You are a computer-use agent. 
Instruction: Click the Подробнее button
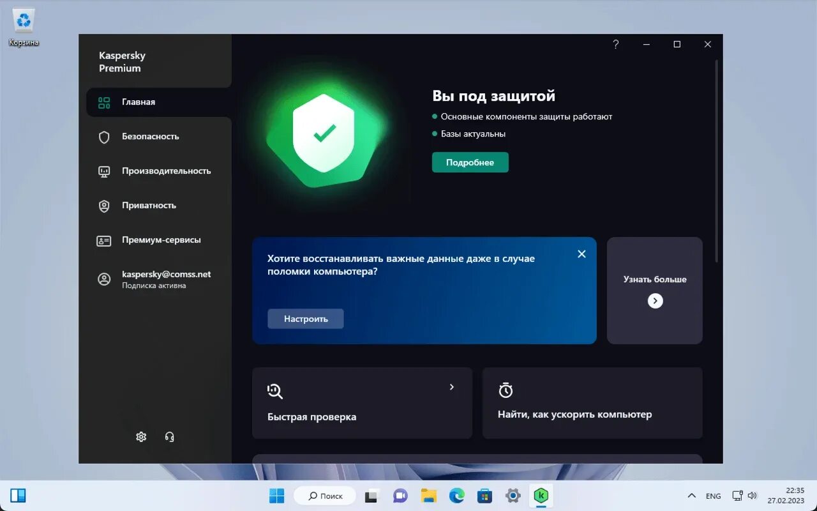pos(470,162)
